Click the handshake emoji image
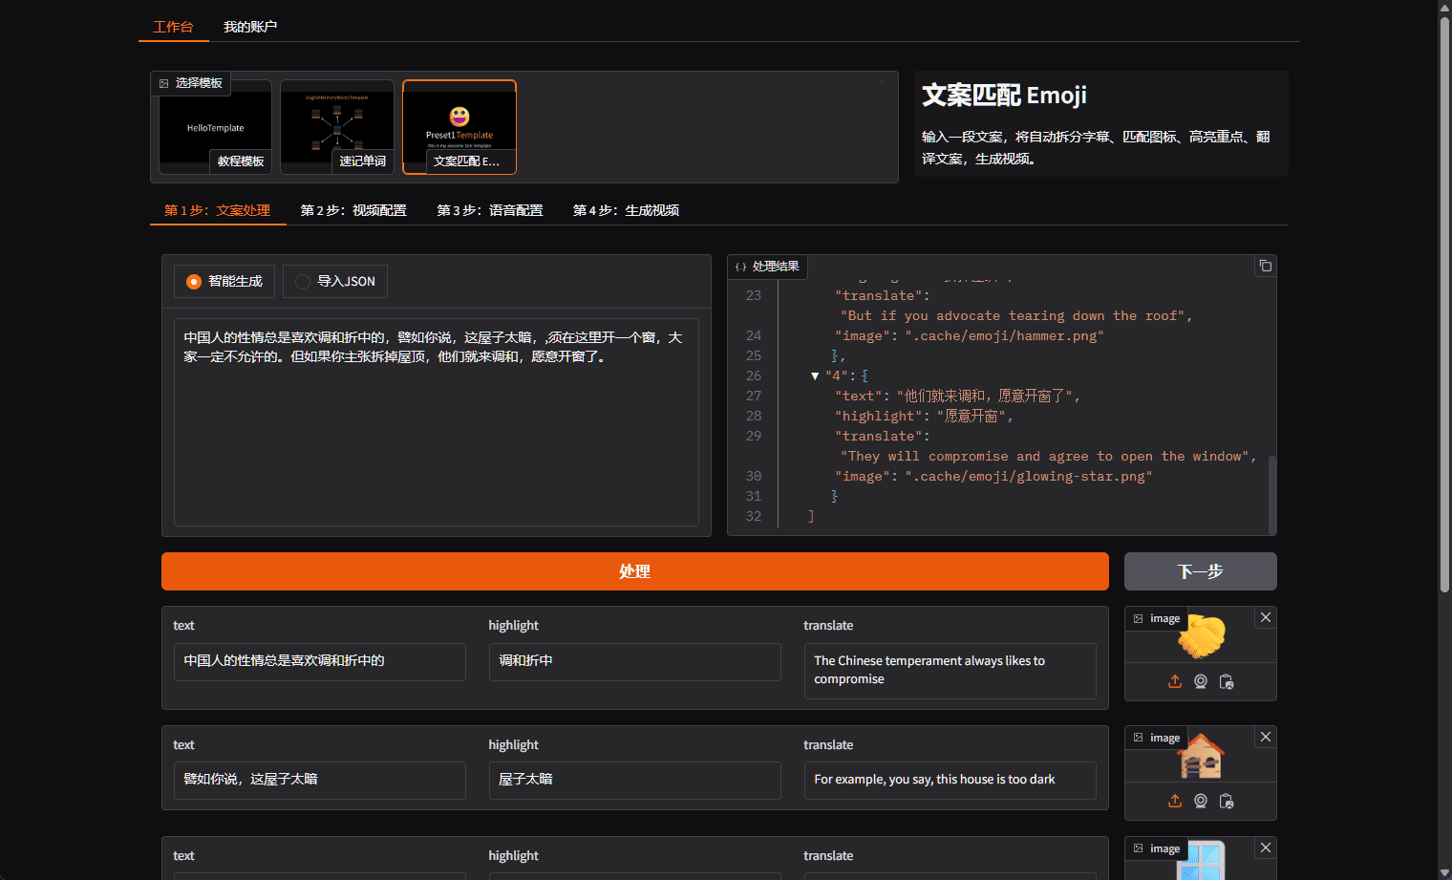The height and width of the screenshot is (880, 1452). [1202, 636]
